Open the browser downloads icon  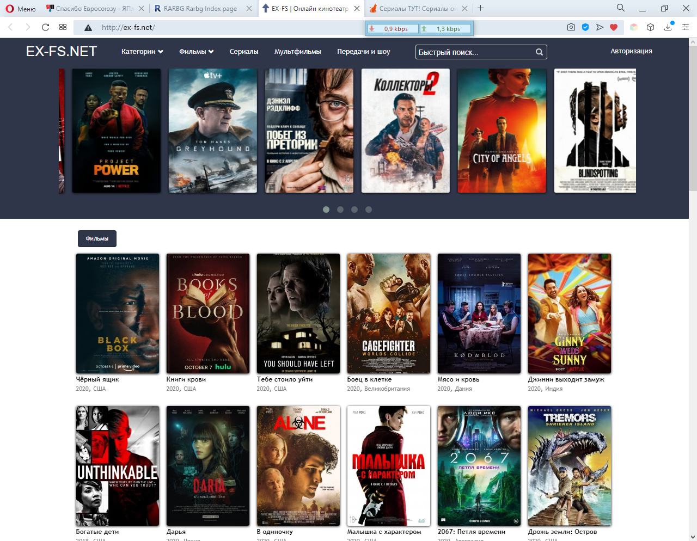click(668, 27)
